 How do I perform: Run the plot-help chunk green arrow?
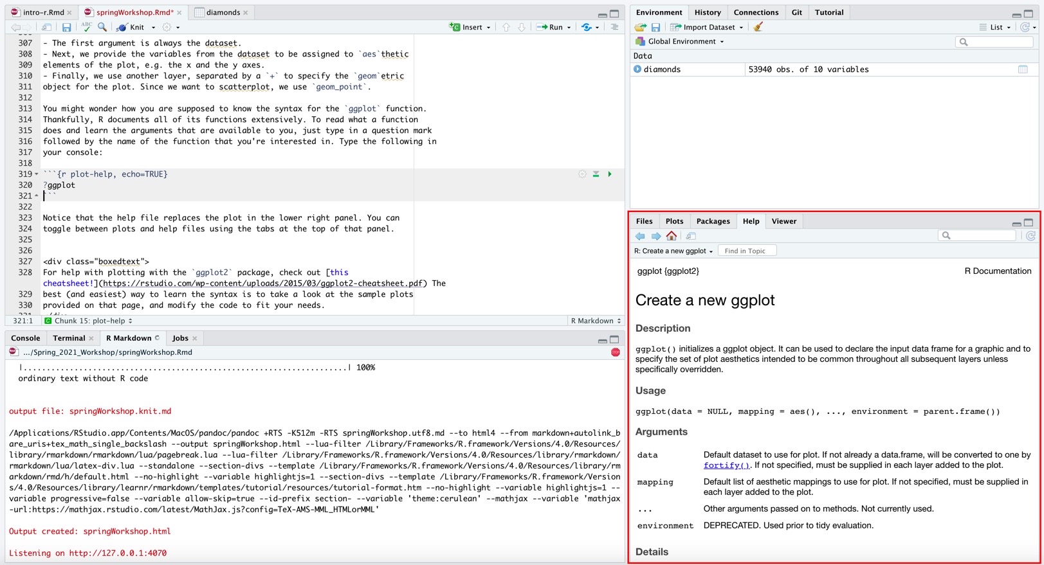pyautogui.click(x=610, y=174)
